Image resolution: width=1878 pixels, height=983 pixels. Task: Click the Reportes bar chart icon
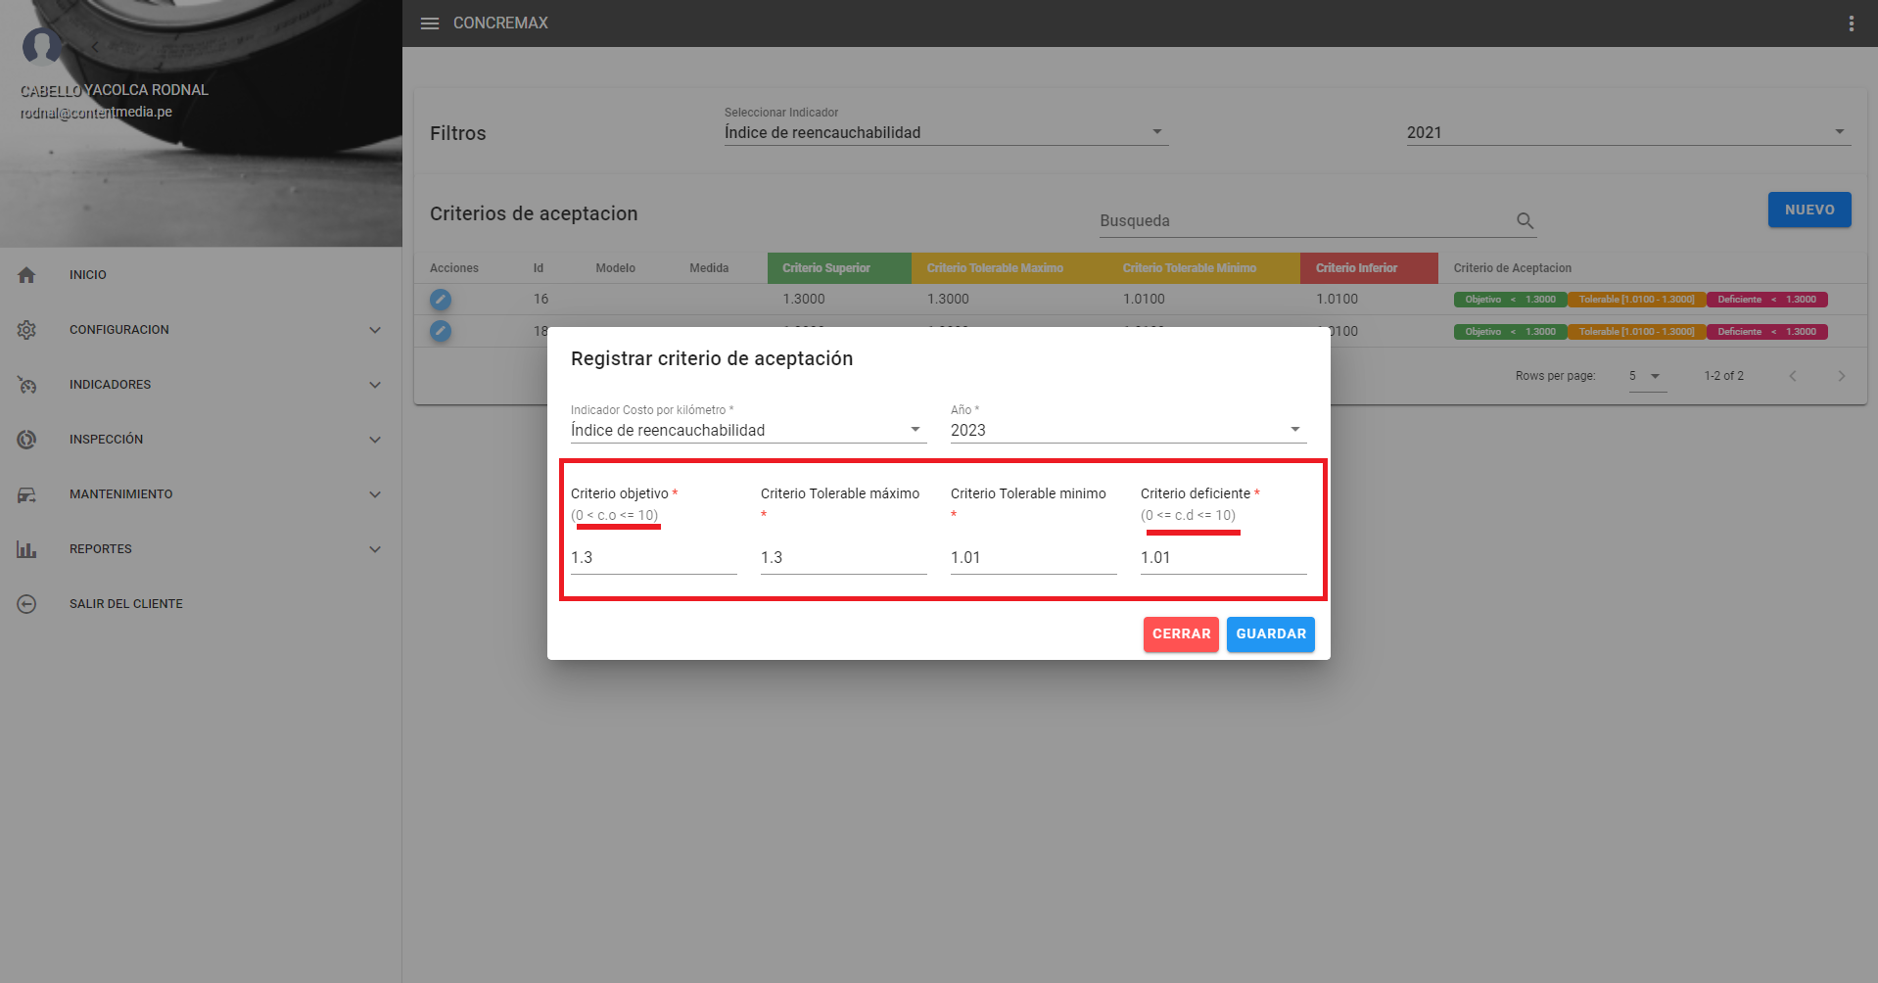tap(26, 549)
